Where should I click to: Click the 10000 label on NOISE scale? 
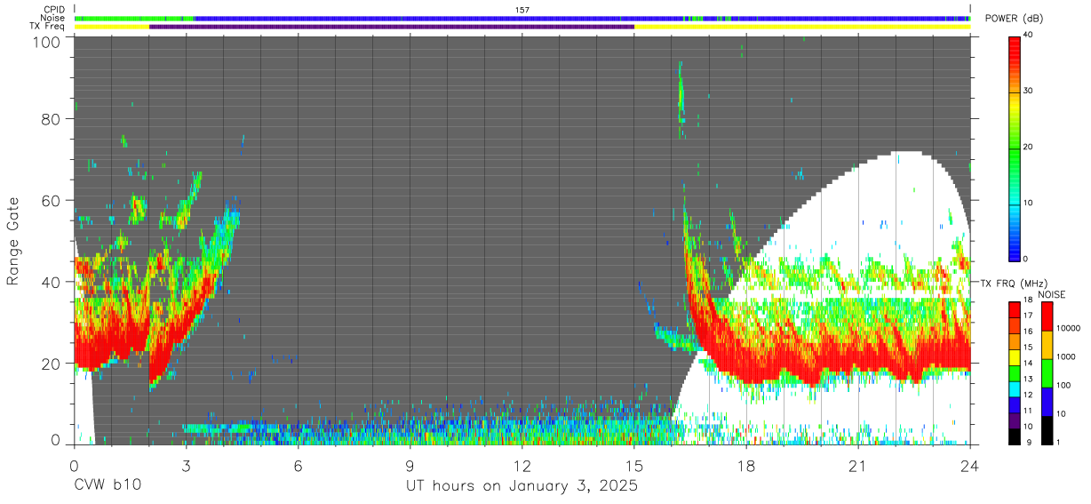coord(1069,326)
